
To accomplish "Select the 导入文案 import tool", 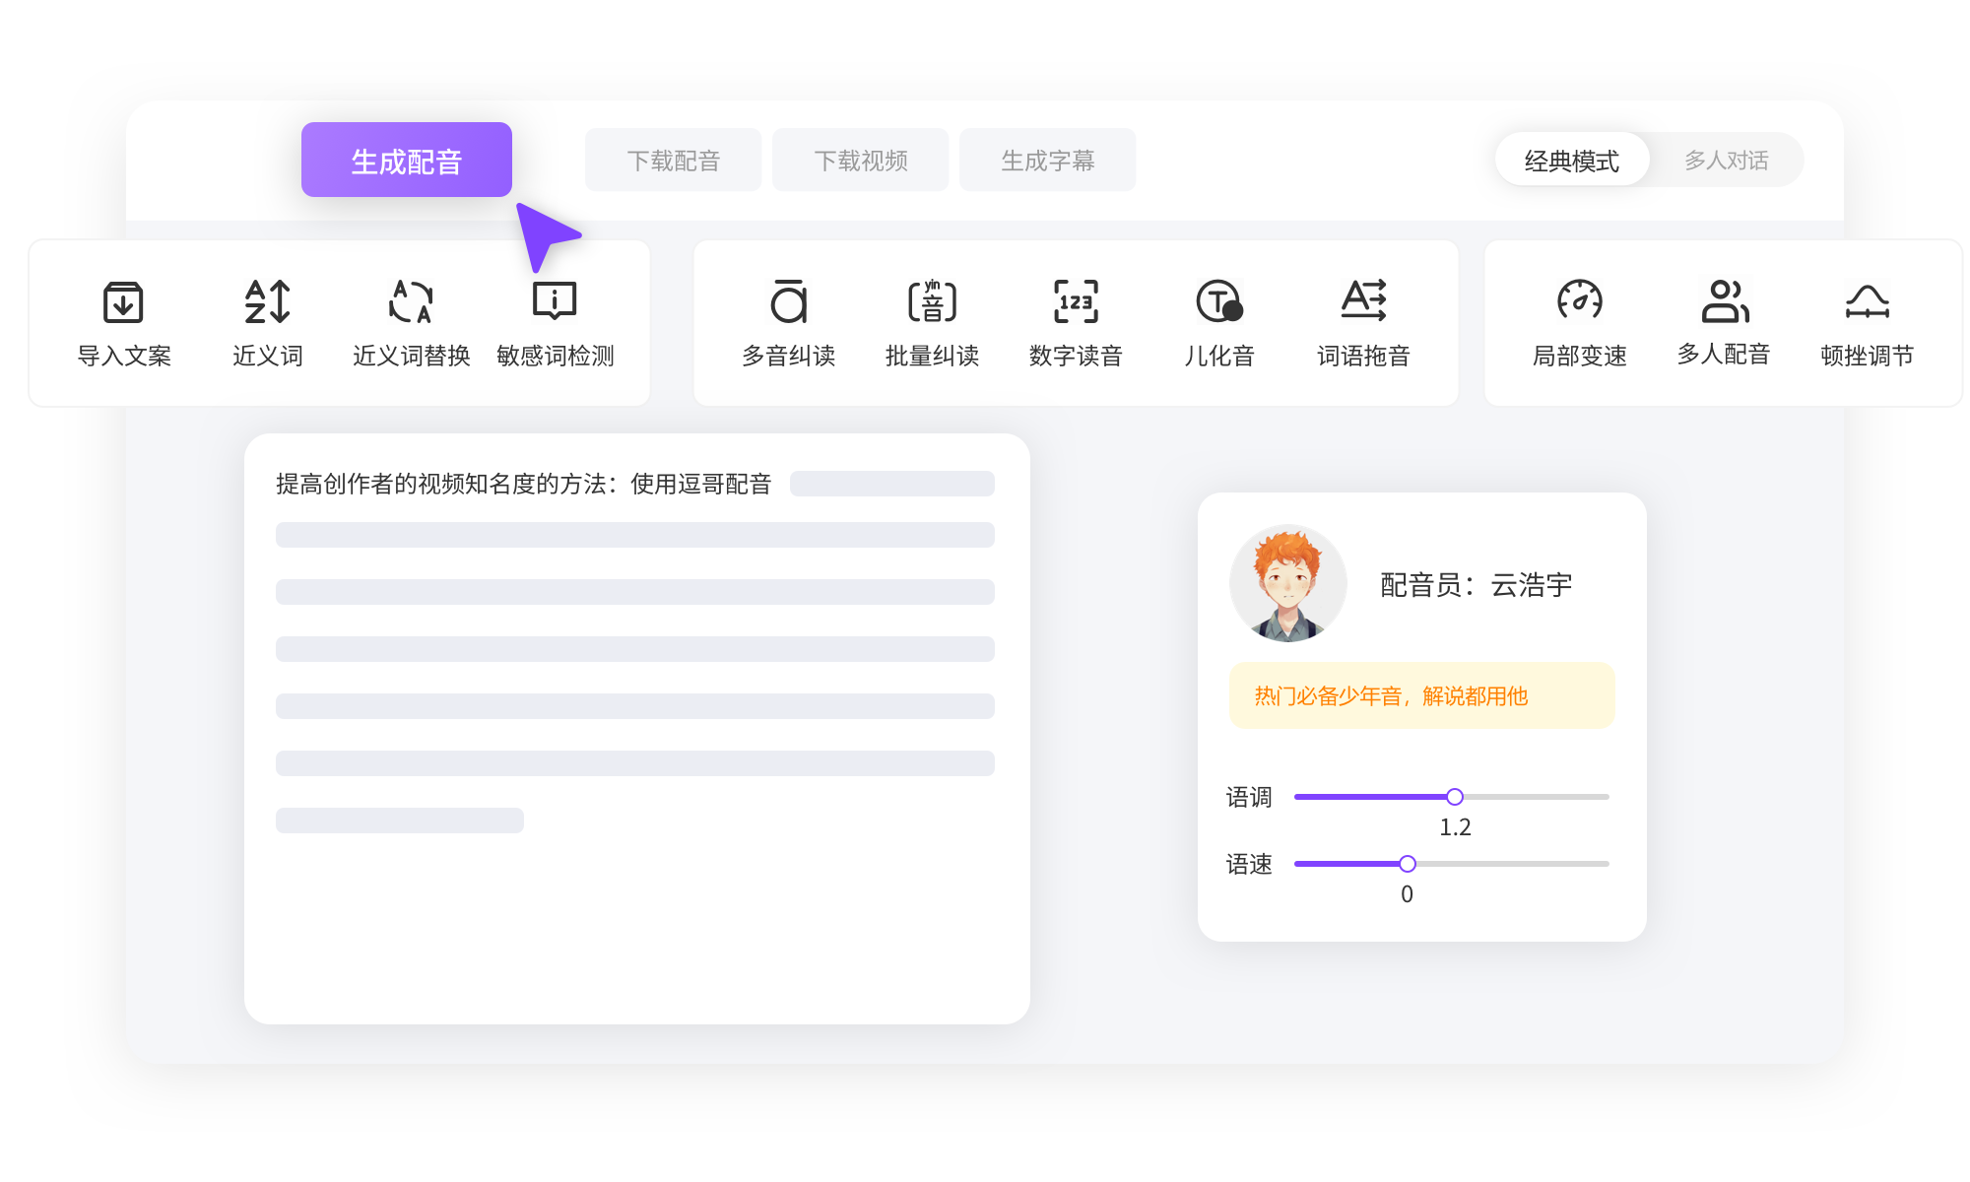I will coord(125,322).
